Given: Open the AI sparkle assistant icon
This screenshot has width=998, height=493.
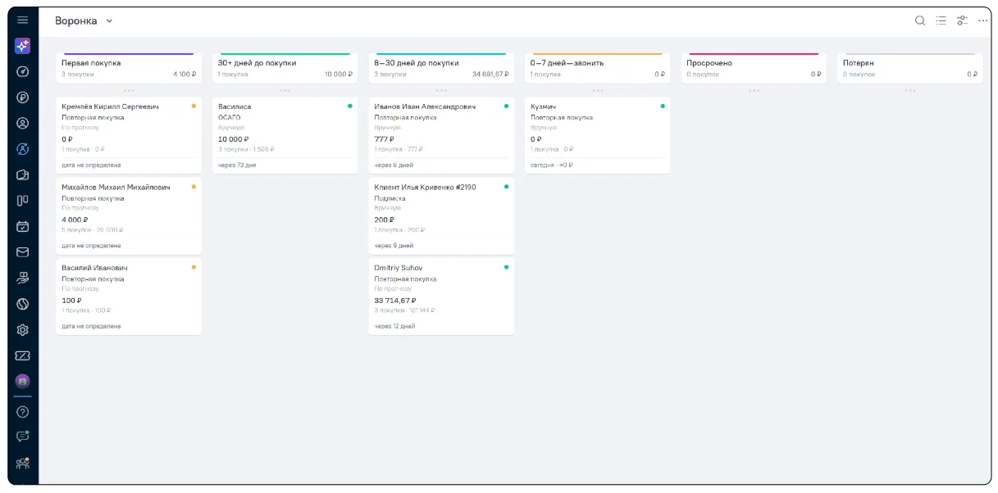Looking at the screenshot, I should click(x=22, y=46).
